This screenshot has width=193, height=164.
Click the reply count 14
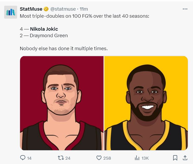29,158
